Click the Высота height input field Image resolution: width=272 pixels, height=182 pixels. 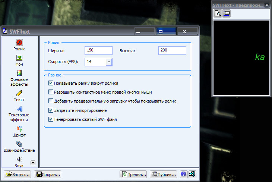click(172, 50)
